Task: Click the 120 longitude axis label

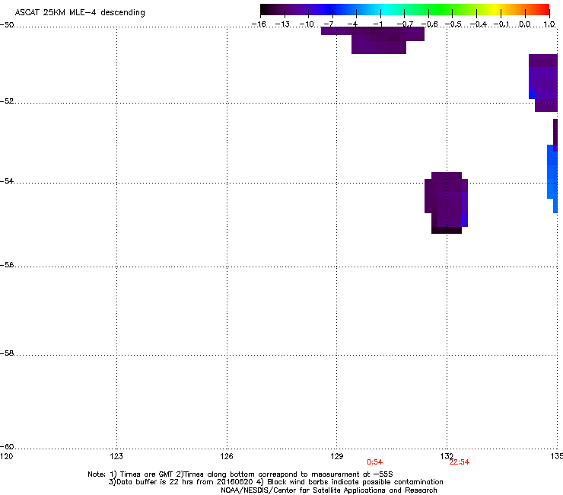Action: tap(6, 456)
